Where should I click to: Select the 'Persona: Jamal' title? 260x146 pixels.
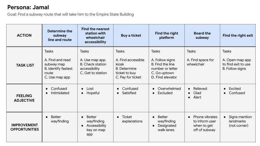tap(28, 7)
